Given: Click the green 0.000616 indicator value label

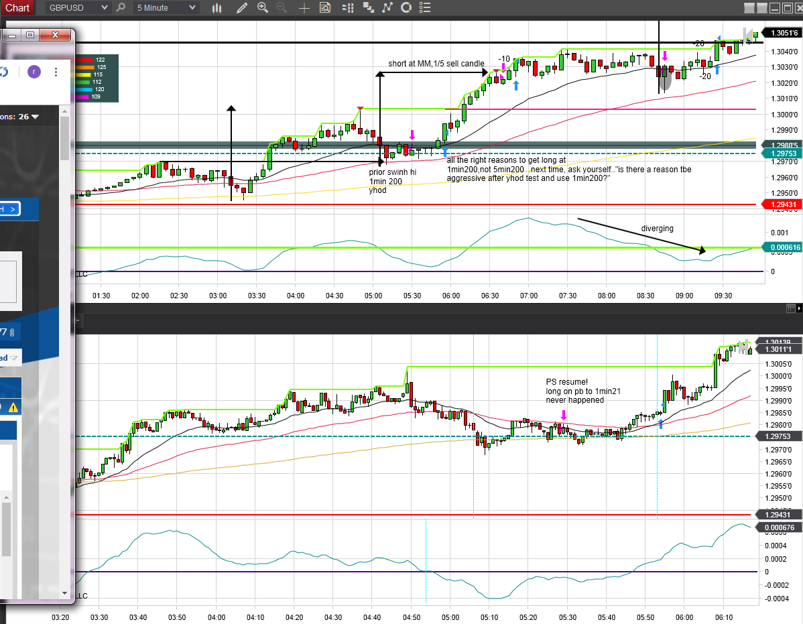Looking at the screenshot, I should (782, 247).
